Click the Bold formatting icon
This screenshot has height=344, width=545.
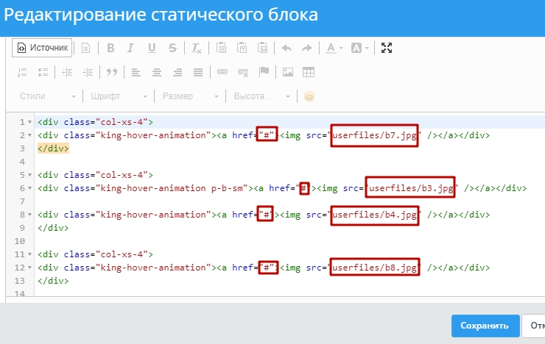110,48
